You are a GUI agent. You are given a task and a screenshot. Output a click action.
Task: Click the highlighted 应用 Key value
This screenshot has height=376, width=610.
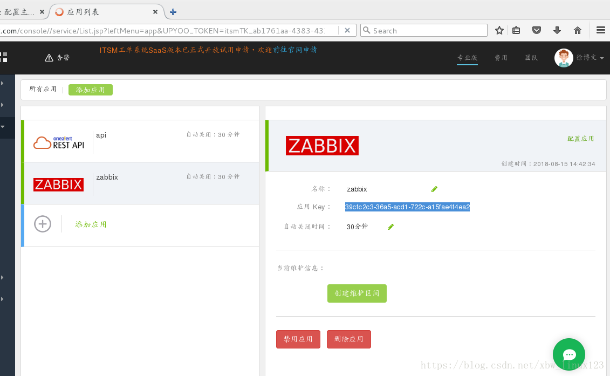407,207
